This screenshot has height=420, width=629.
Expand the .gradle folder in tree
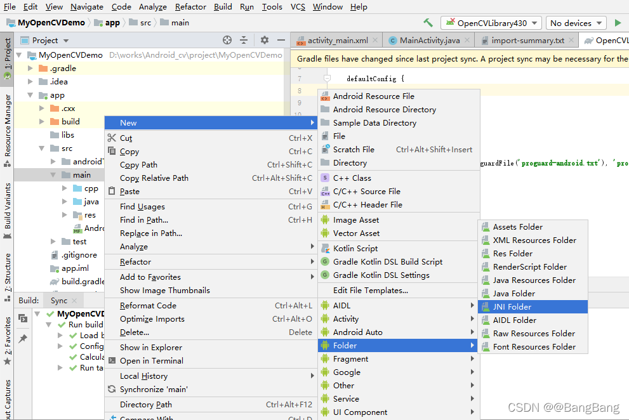pos(30,68)
